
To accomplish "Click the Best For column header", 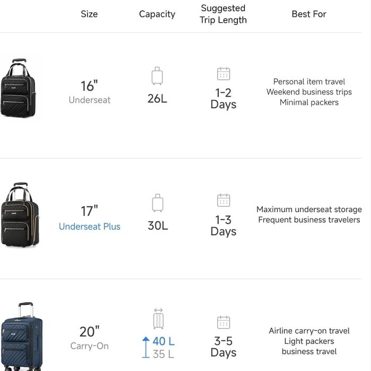I will coord(309,14).
